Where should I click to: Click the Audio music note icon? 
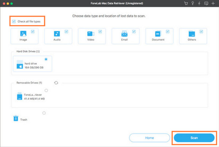pos(57,33)
